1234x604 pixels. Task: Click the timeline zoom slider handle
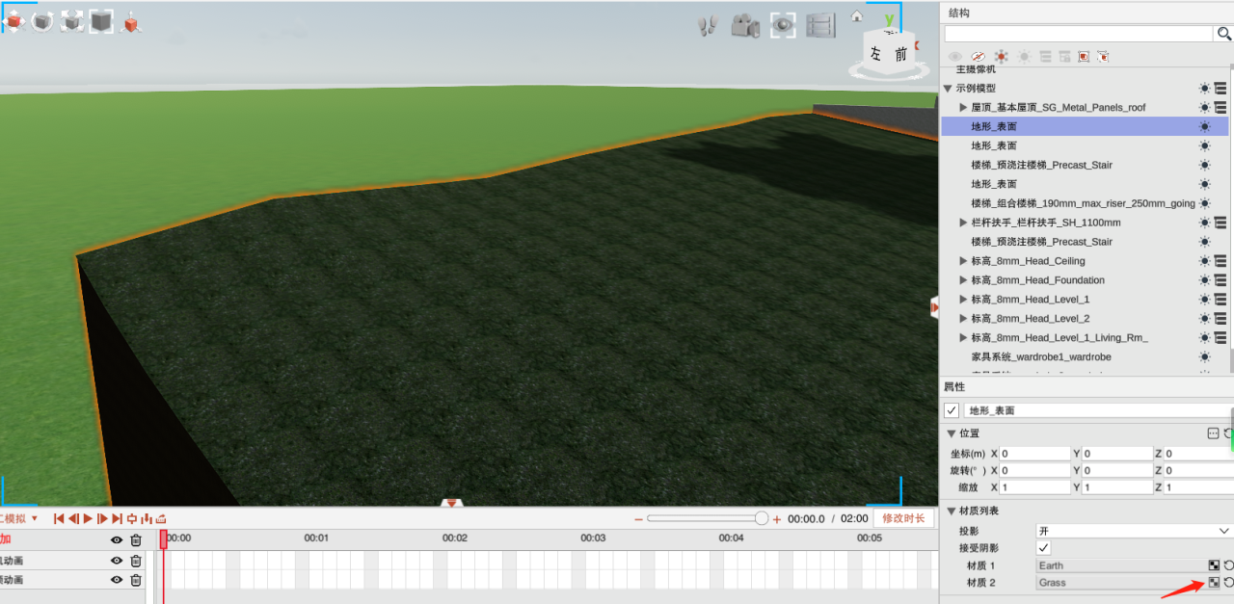(762, 518)
